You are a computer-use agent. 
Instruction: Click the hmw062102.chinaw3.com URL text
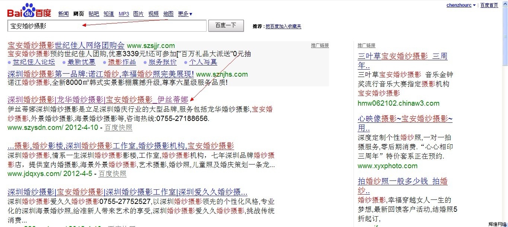399,103
